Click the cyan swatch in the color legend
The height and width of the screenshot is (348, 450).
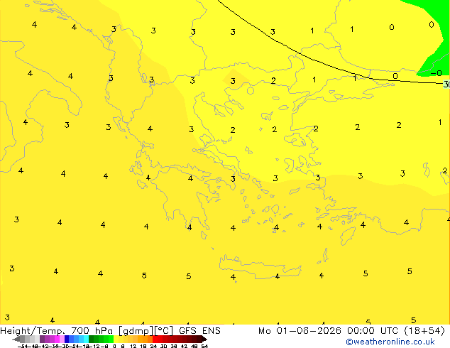[86, 339]
